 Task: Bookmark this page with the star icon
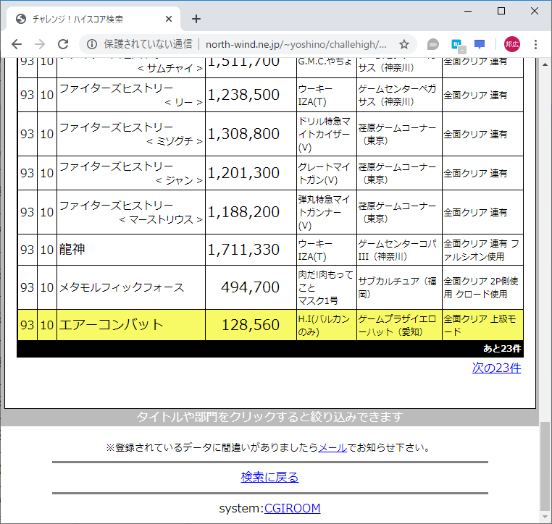[404, 44]
